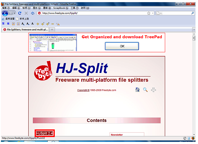
Task: Click the search magnifier icon in search box
Action: (x=193, y=13)
